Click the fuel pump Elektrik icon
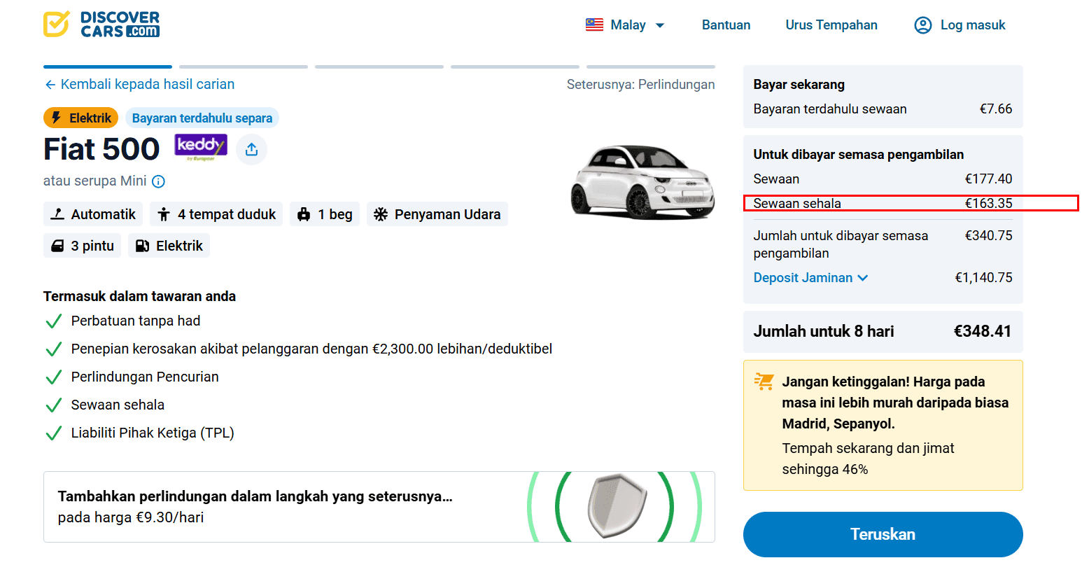This screenshot has width=1082, height=586. click(142, 246)
